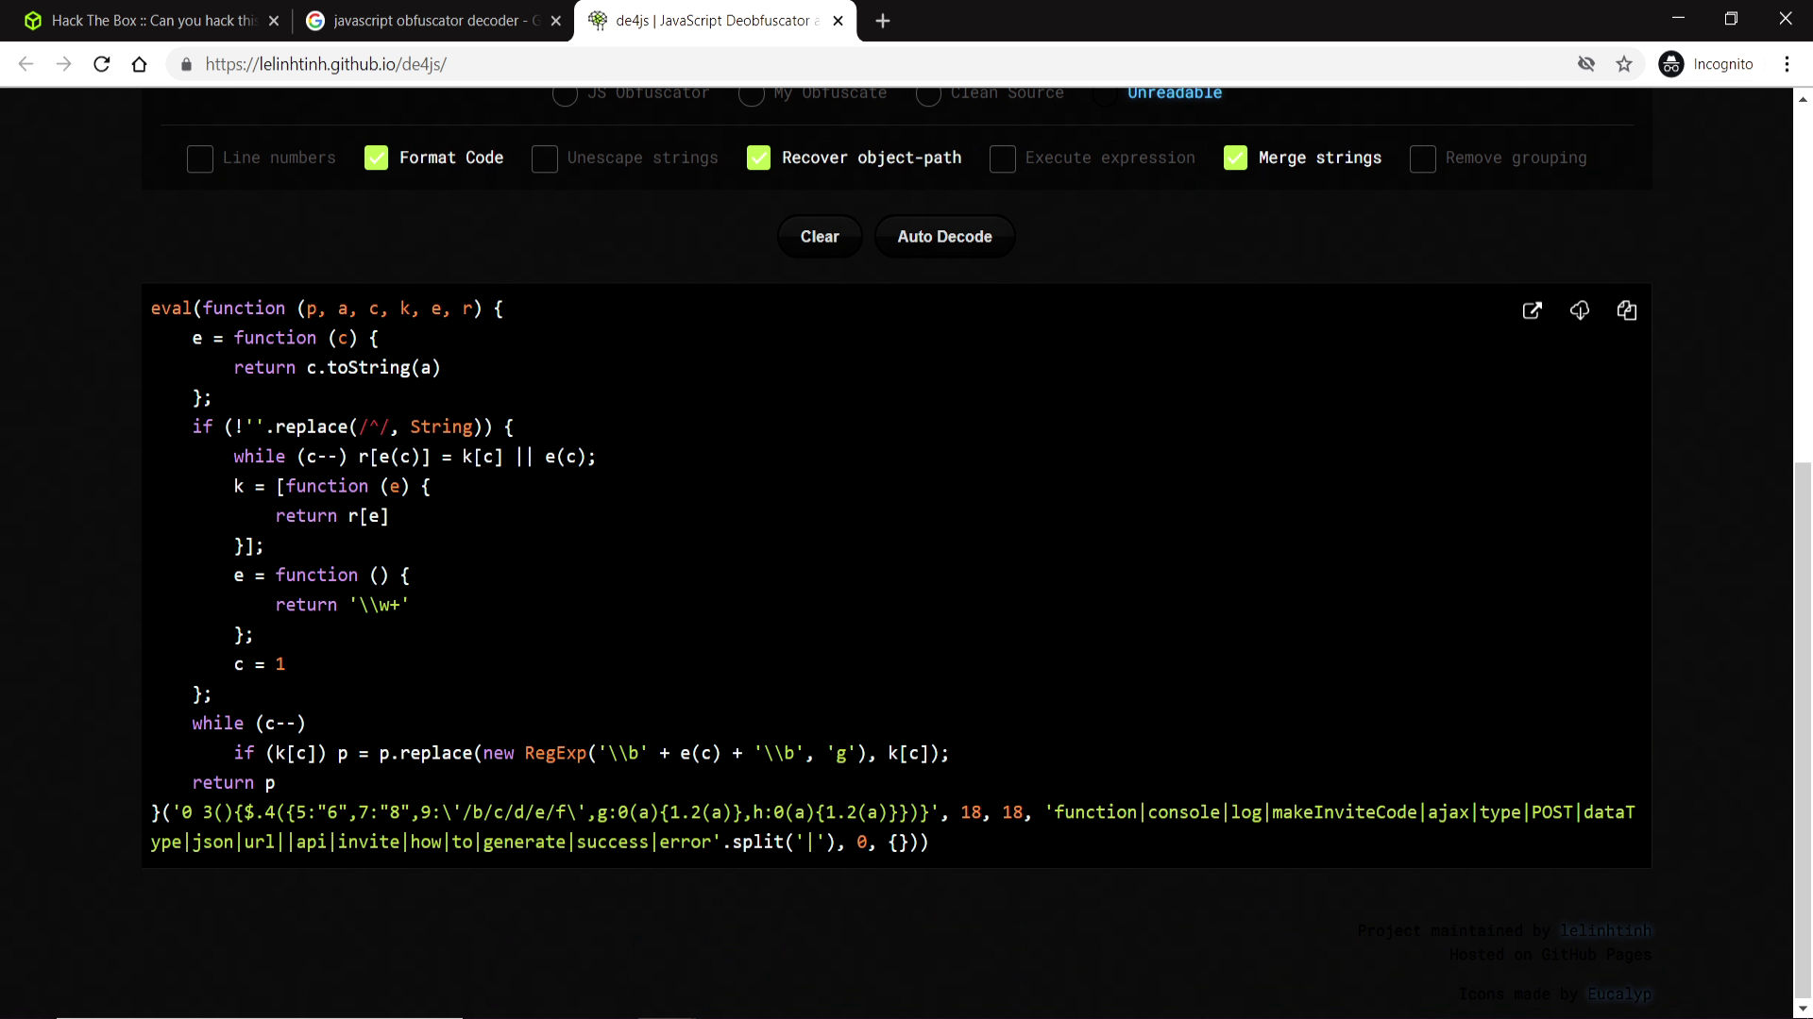The image size is (1813, 1019).
Task: Enable the Line numbers checkbox
Action: pyautogui.click(x=200, y=159)
